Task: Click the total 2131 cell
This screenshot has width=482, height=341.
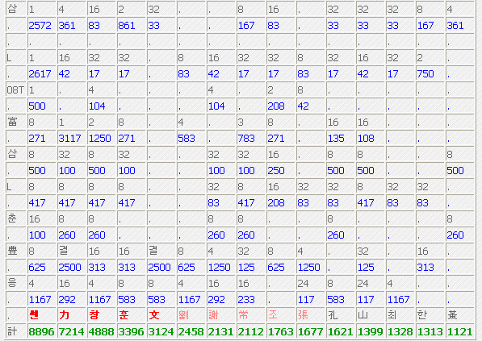Action: (x=220, y=332)
